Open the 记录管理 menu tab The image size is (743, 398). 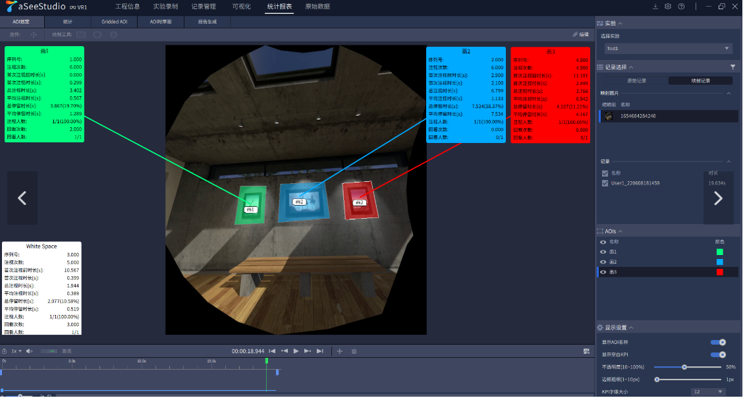[204, 7]
